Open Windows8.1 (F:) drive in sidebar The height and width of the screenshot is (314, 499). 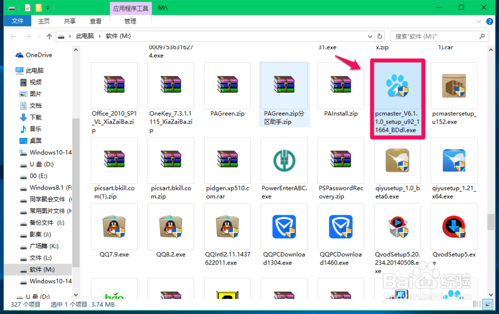pyautogui.click(x=50, y=187)
